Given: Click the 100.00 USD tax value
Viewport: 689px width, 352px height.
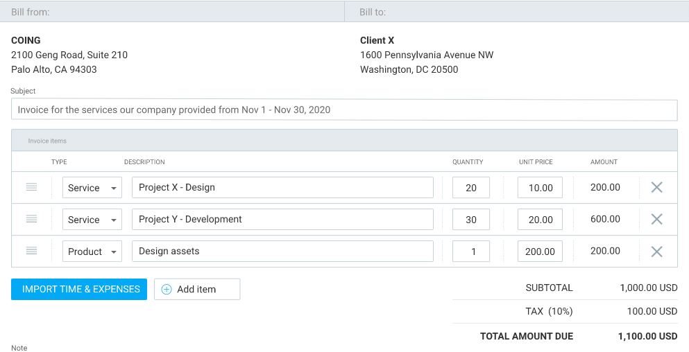Looking at the screenshot, I should (x=652, y=312).
